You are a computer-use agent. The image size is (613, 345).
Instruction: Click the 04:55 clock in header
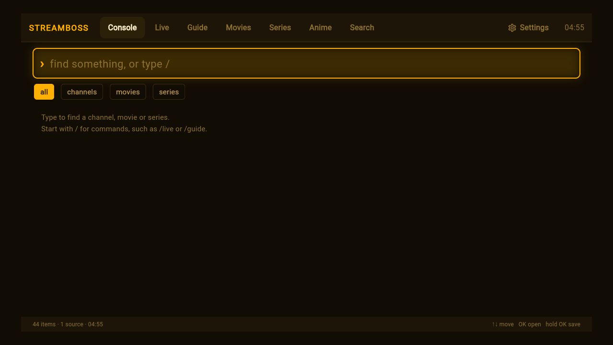coord(574,28)
